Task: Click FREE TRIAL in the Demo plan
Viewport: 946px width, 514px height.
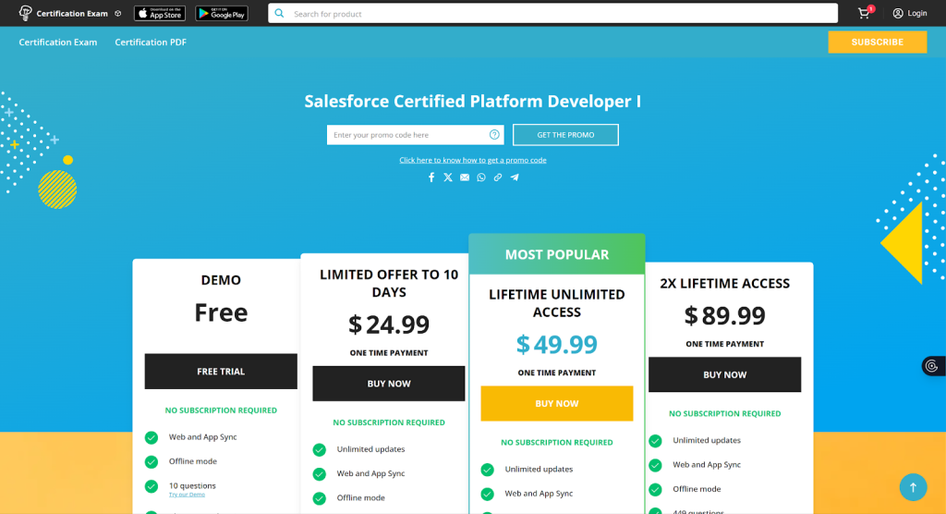Action: [x=221, y=372]
